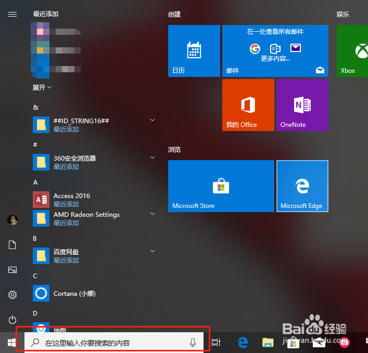Screen dimensions: 368x353
Task: Expand the 百度网盘 folder chevron
Action: point(153,251)
